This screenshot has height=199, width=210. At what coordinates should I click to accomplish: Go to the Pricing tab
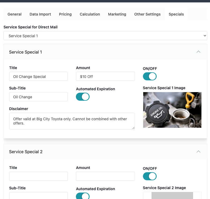(65, 14)
